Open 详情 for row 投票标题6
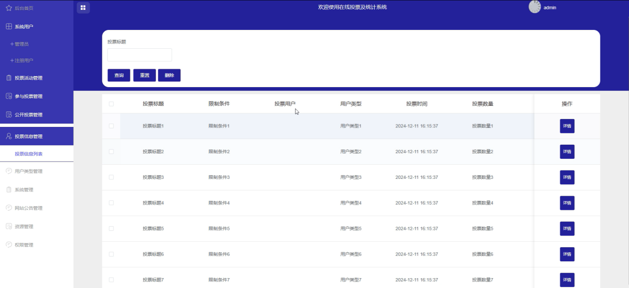629x288 pixels. 567,254
